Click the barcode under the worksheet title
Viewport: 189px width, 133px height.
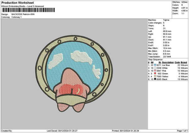(x=28, y=10)
